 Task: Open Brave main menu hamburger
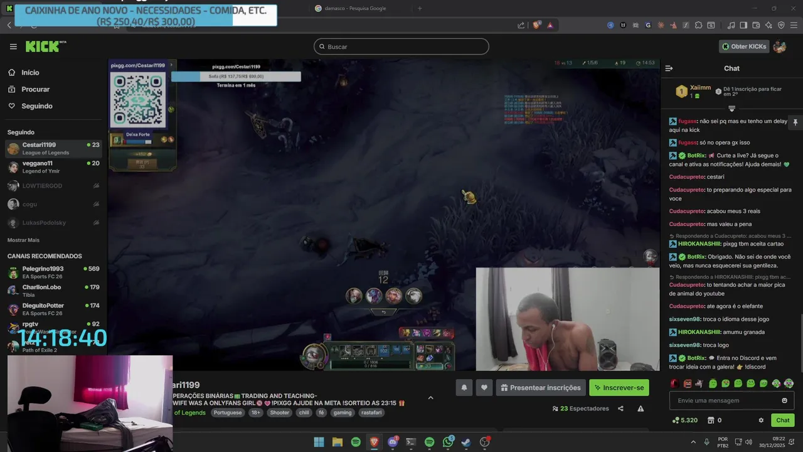click(x=794, y=25)
